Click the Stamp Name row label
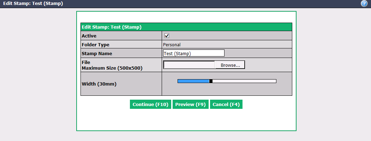This screenshot has height=141, width=371. point(97,54)
